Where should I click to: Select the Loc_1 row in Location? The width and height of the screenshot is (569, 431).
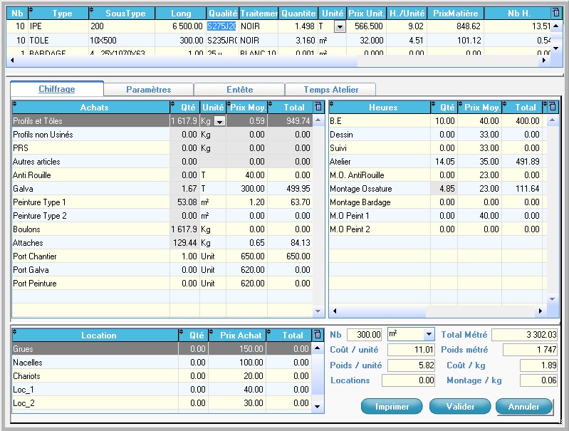pos(162,389)
